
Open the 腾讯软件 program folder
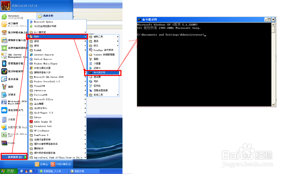[58, 148]
